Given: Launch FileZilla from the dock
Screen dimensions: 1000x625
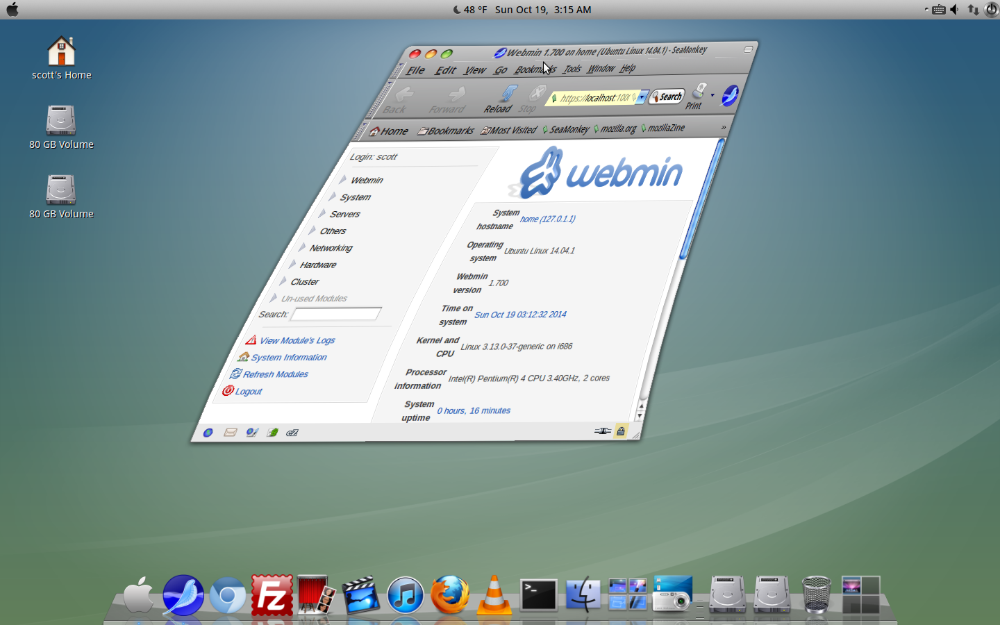Looking at the screenshot, I should click(272, 595).
